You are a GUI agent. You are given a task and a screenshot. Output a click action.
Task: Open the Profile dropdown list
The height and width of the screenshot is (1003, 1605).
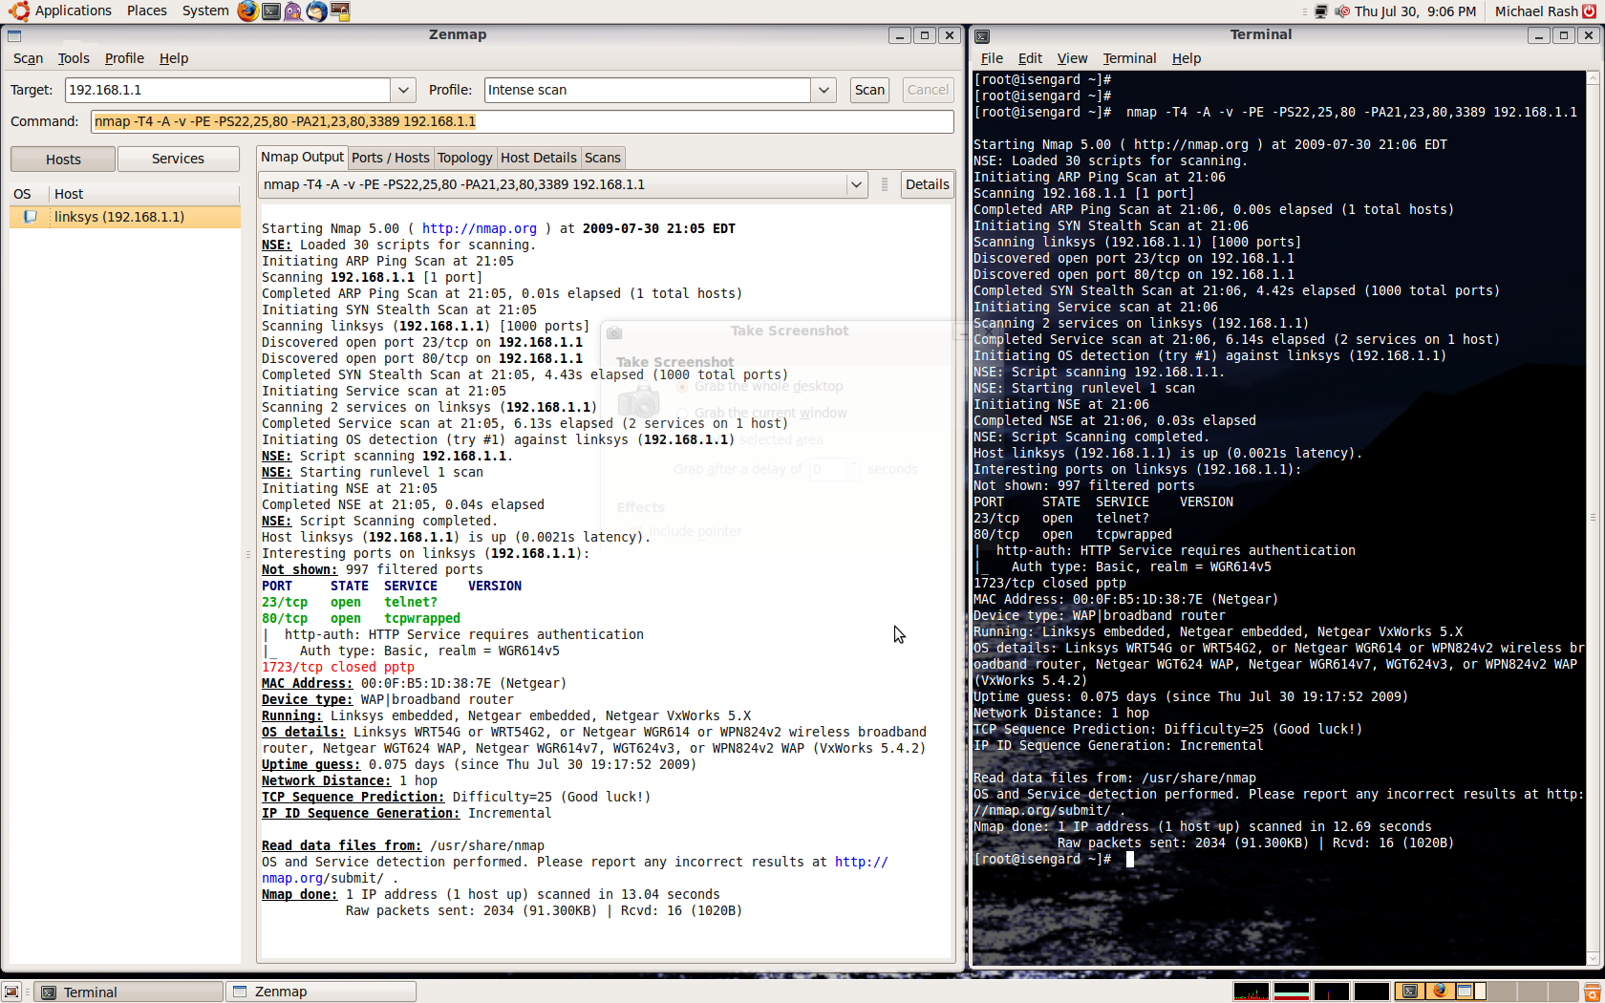(x=824, y=90)
